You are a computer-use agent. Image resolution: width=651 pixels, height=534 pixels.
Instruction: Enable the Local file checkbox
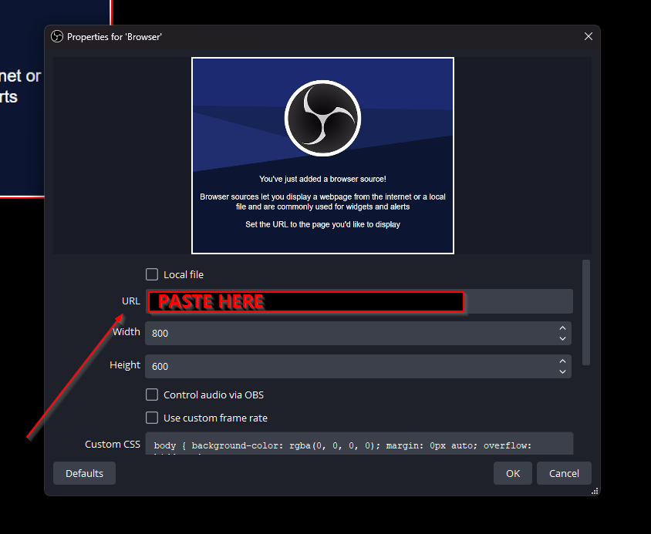[152, 274]
